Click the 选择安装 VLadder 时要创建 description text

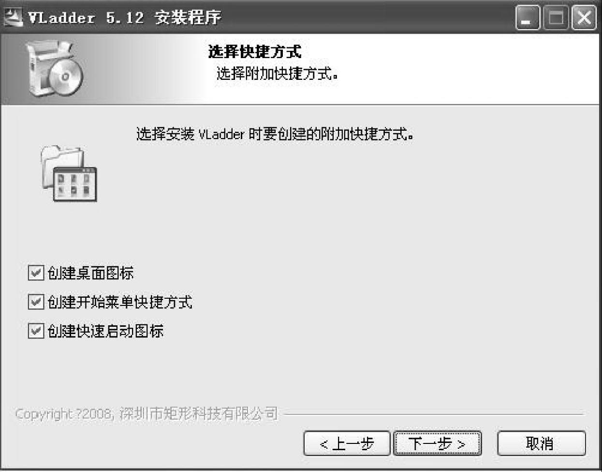tap(275, 134)
